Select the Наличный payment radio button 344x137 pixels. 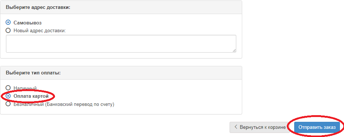point(8,88)
